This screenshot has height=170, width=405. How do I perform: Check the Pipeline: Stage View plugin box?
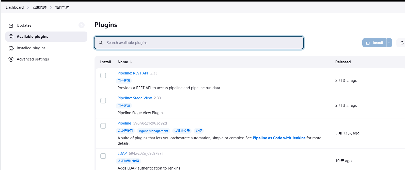103,101
